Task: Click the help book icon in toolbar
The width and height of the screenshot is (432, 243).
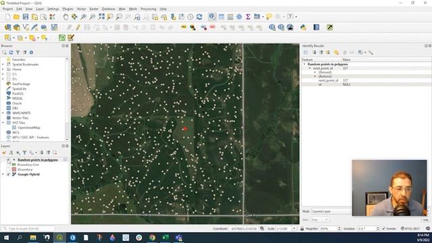Action: (x=317, y=27)
